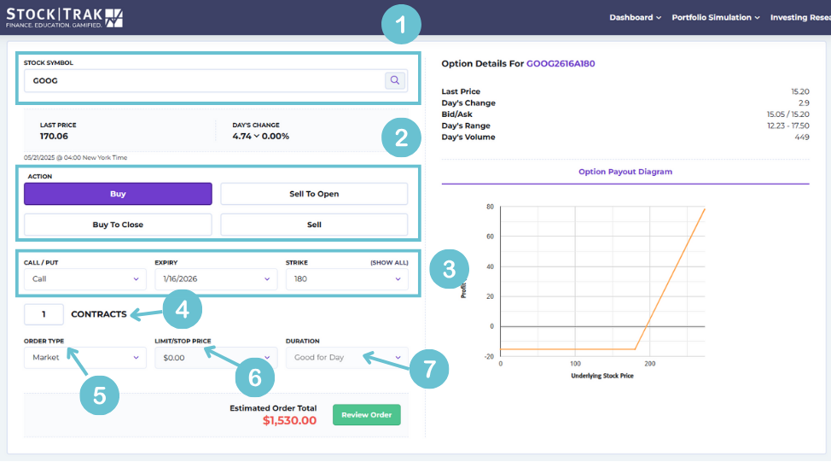Select the Sell To Open action

[x=314, y=194]
